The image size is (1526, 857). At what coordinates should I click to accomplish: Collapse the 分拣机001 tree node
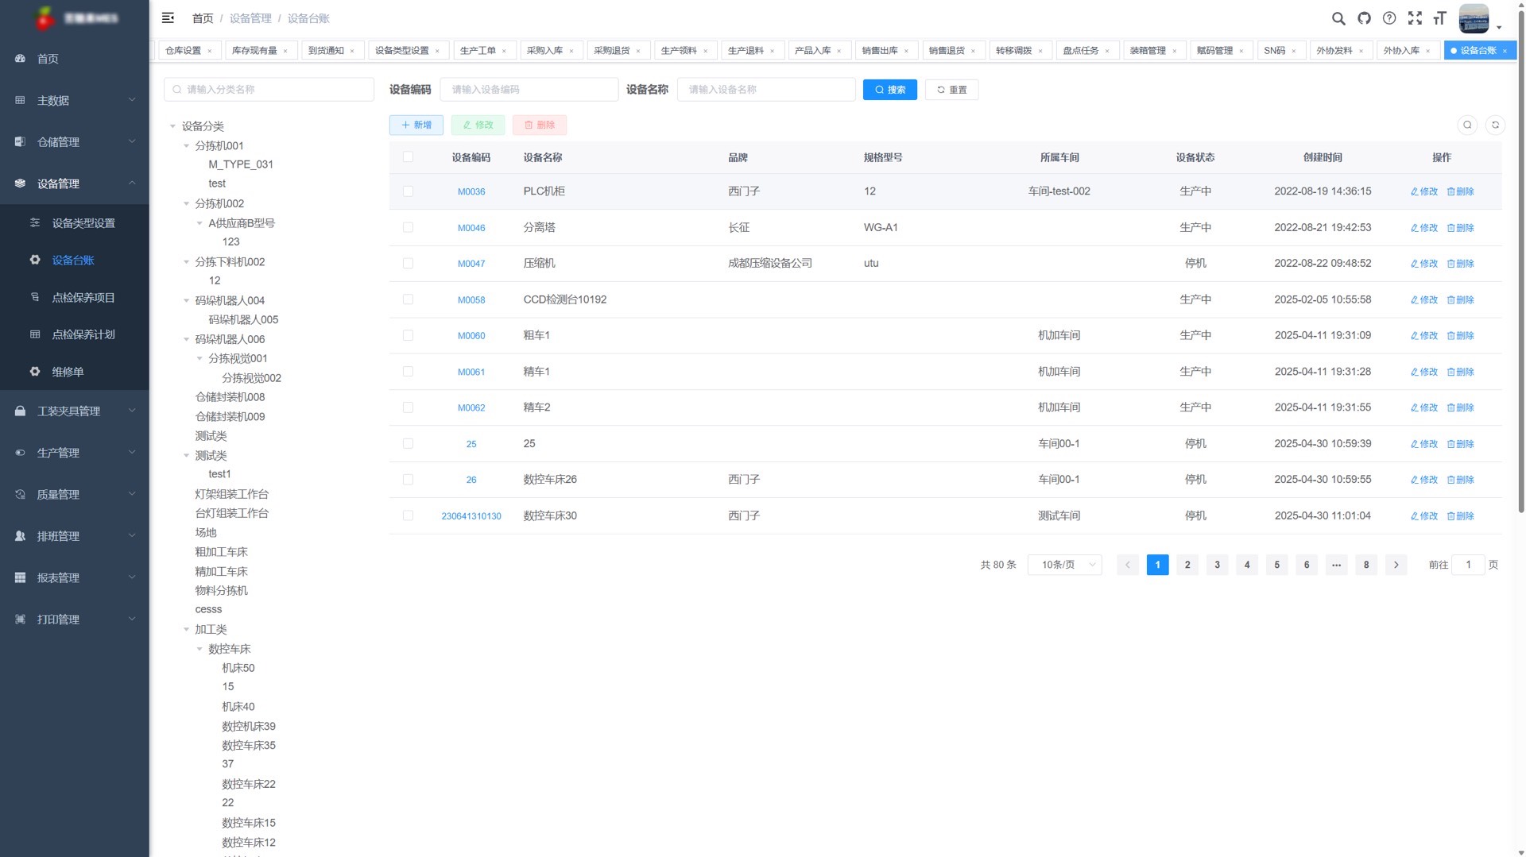click(x=187, y=146)
